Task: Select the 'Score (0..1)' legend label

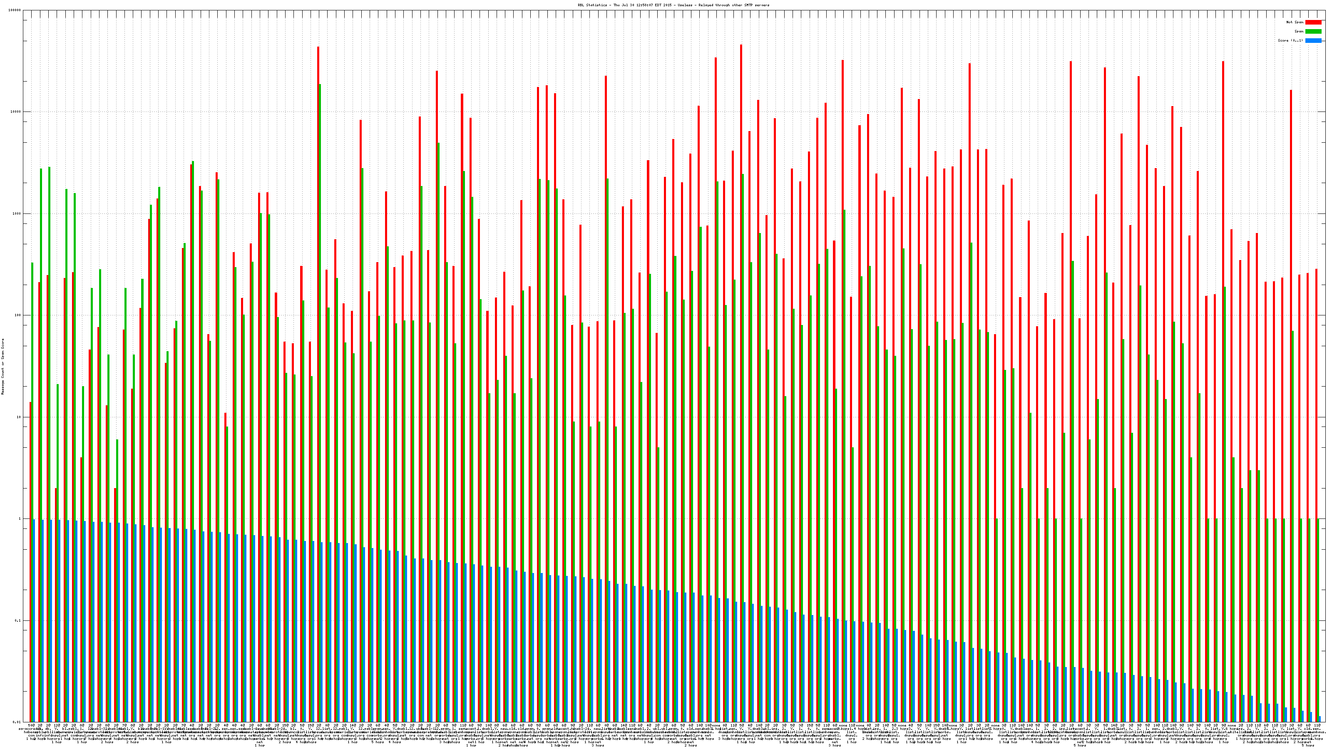Action: (1291, 40)
